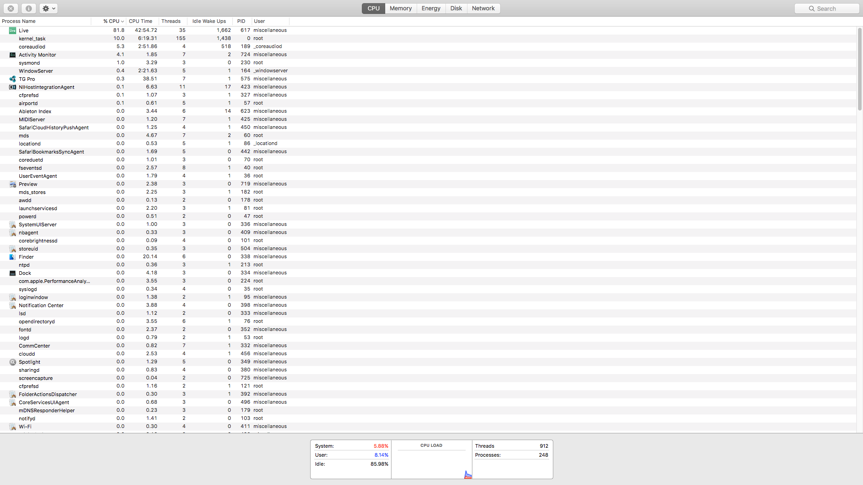The height and width of the screenshot is (485, 863).
Task: Click the SystemUIServer icon
Action: point(13,225)
